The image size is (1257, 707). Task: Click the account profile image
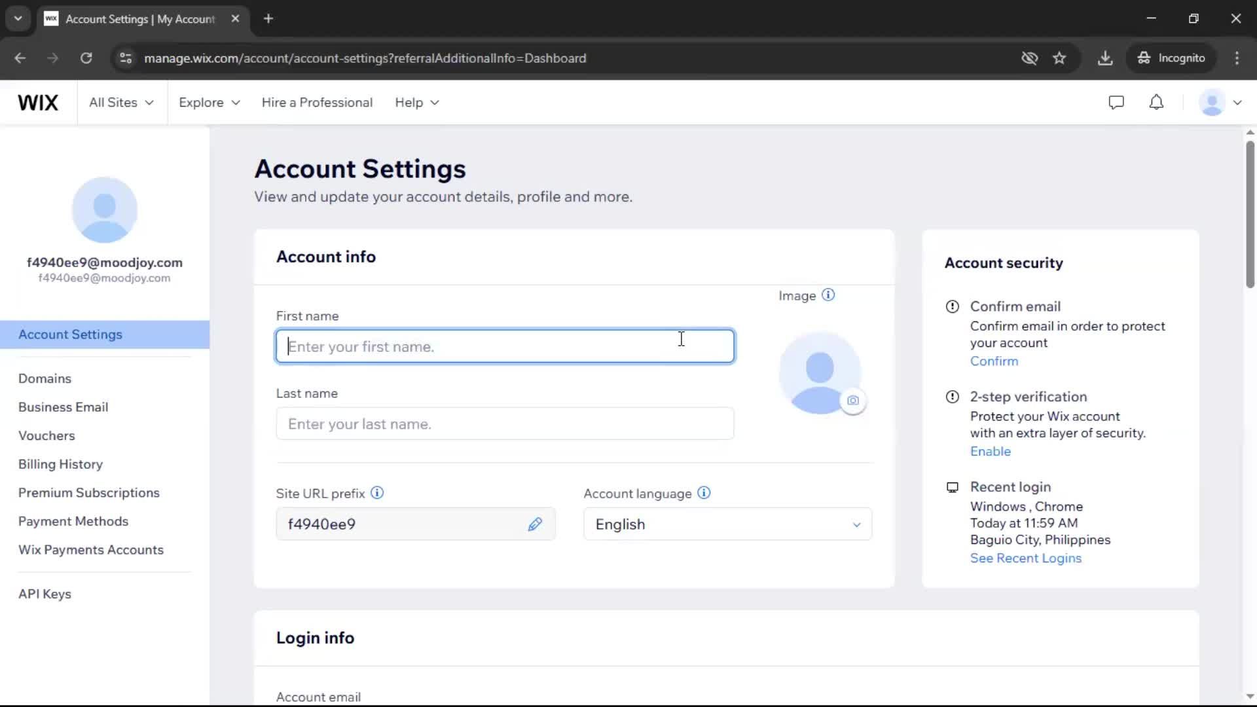[820, 373]
